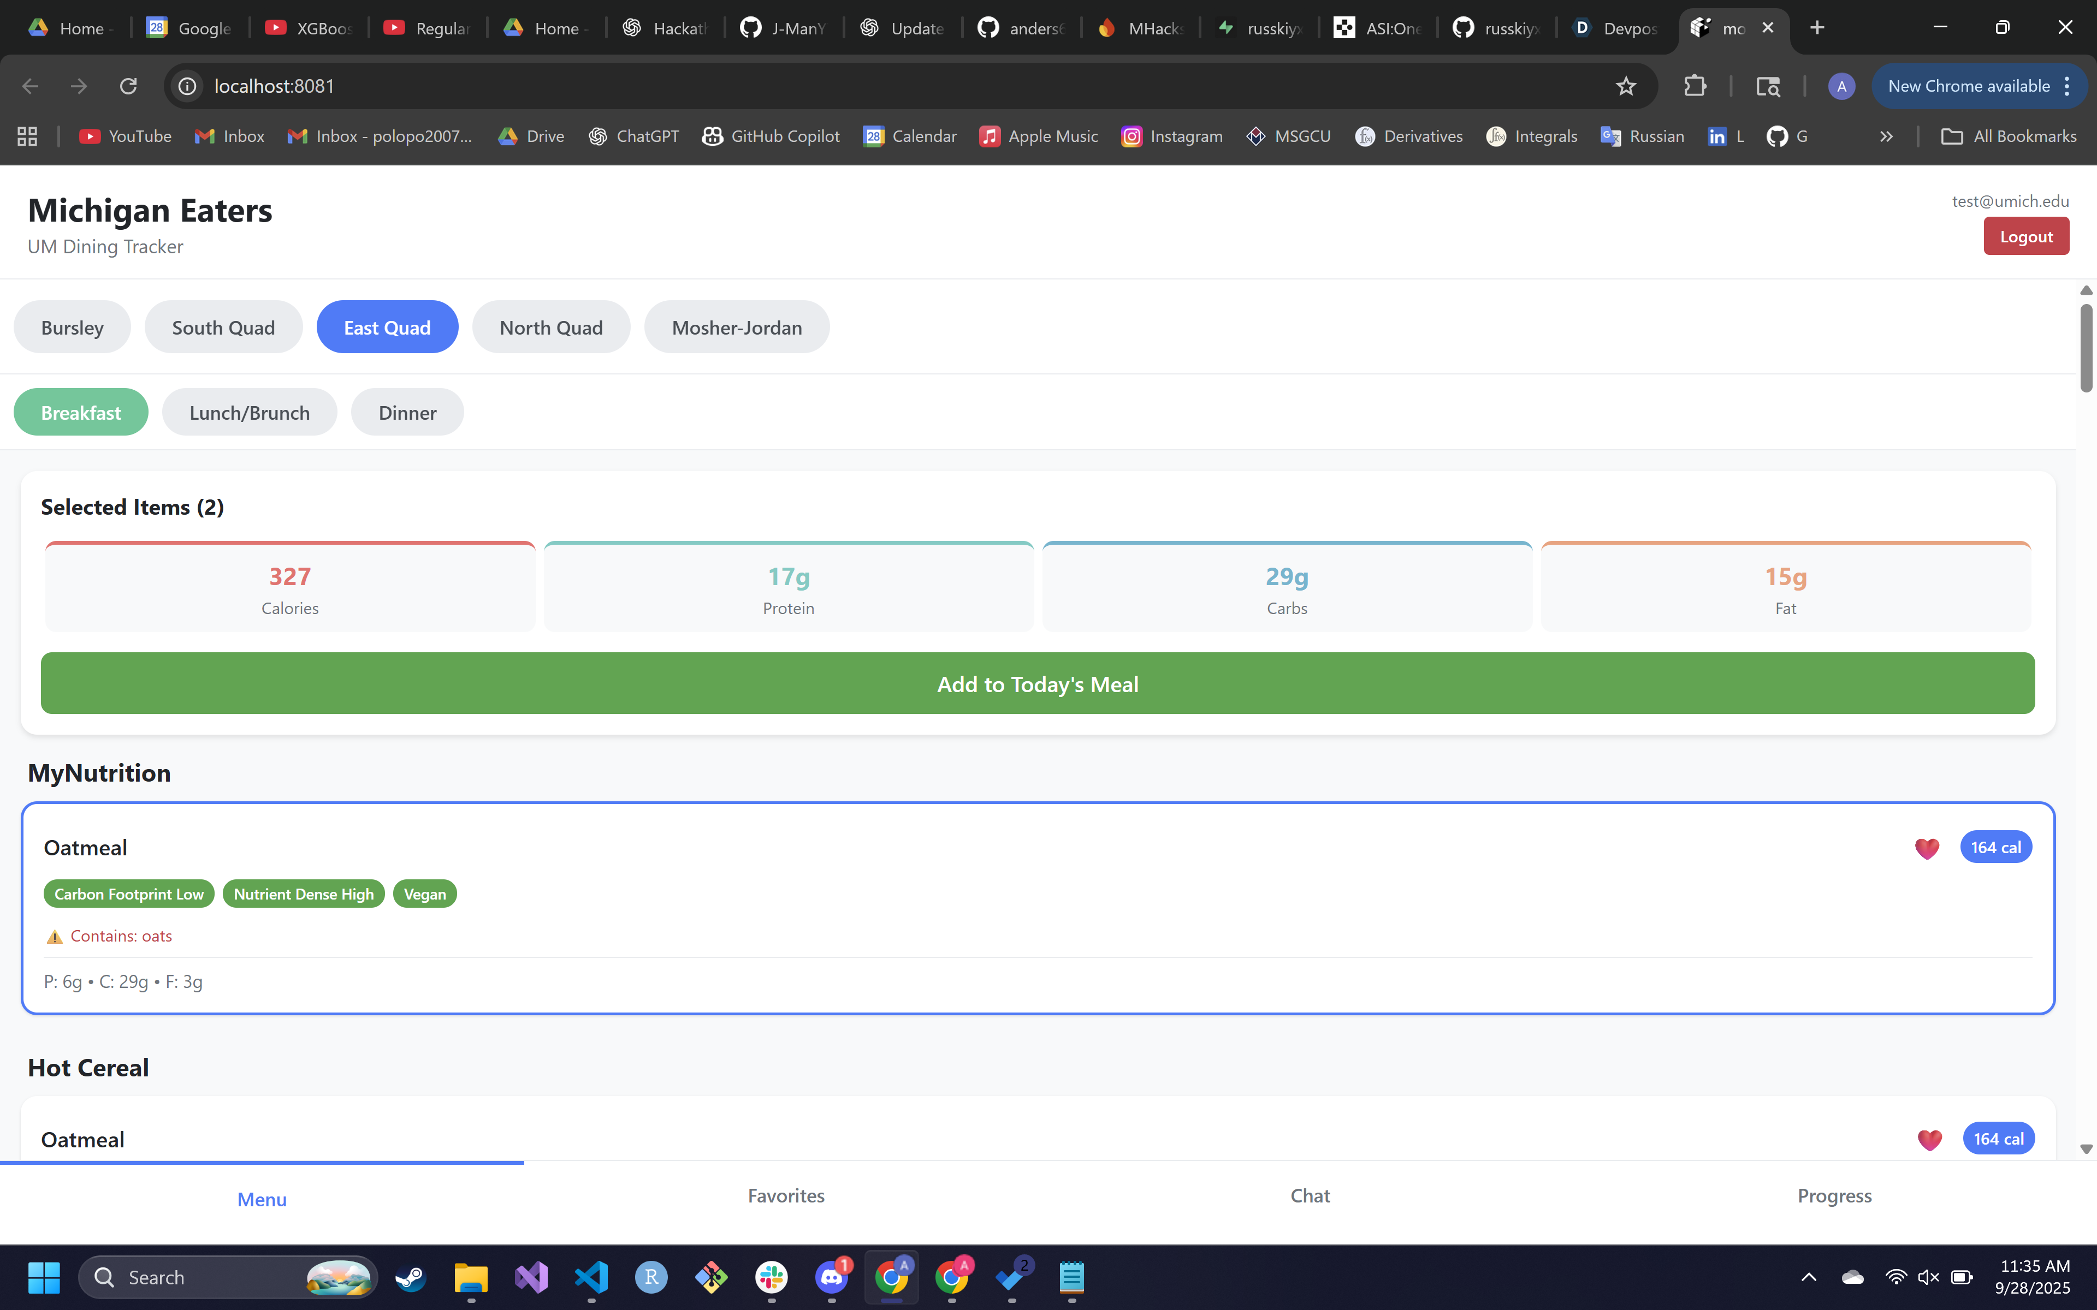This screenshot has height=1310, width=2097.
Task: Bookmark this page with the star icon
Action: (x=1626, y=86)
